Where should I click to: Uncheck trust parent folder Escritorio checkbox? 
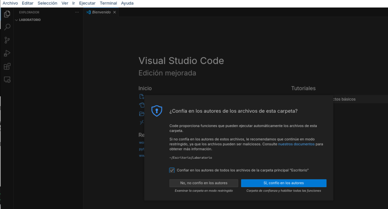[172, 170]
